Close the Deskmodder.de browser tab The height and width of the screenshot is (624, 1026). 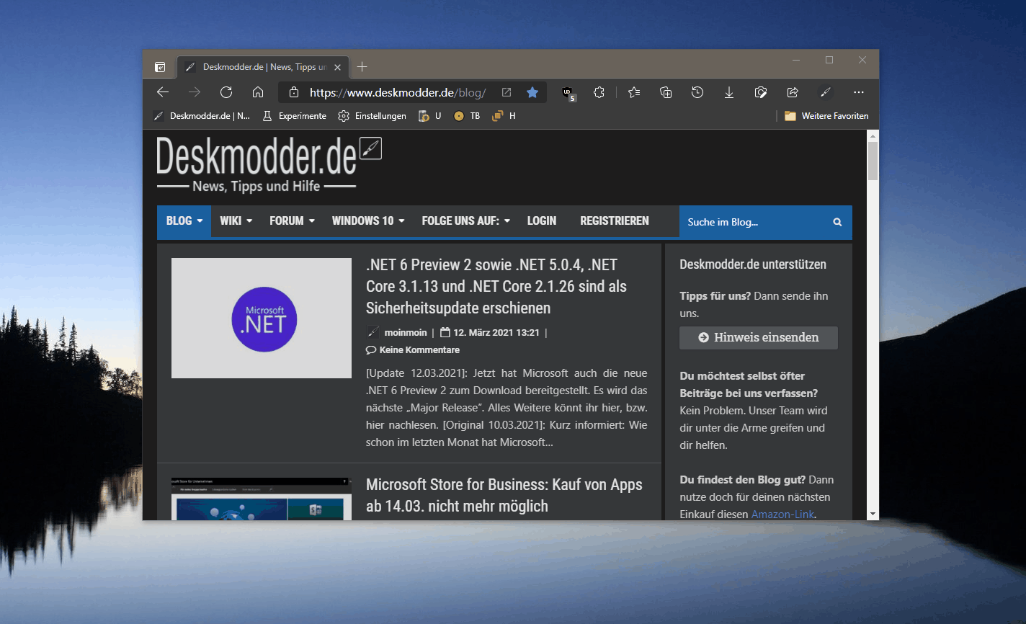tap(338, 67)
